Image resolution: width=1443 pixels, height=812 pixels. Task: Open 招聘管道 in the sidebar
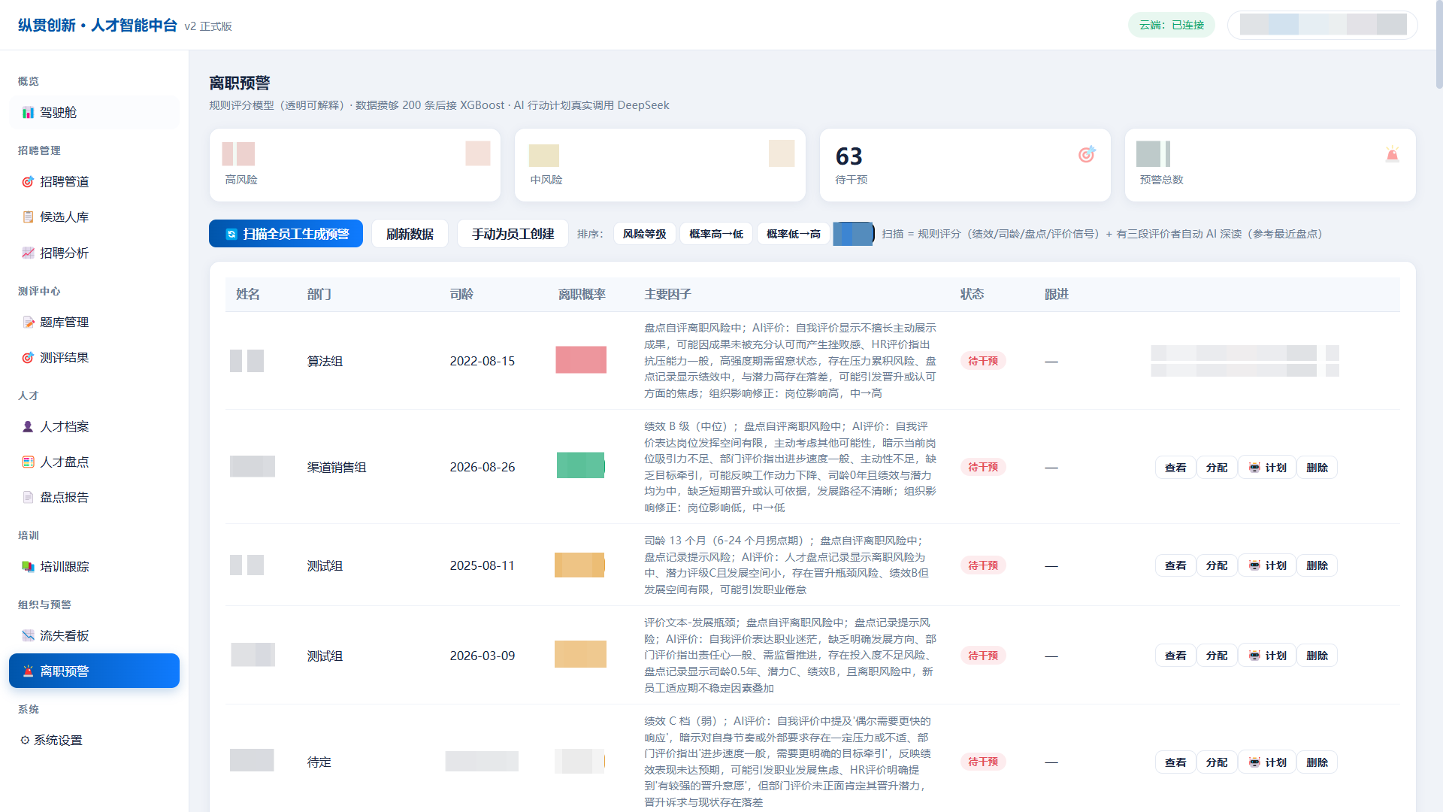tap(94, 182)
